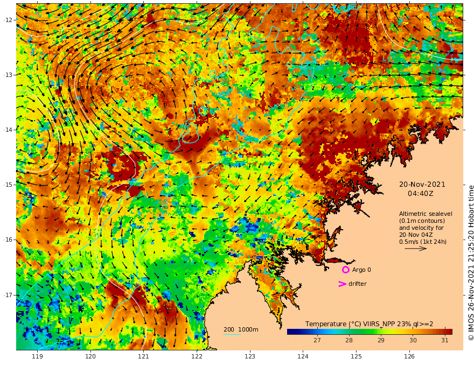Click the 29 label on temperature scale

381,340
